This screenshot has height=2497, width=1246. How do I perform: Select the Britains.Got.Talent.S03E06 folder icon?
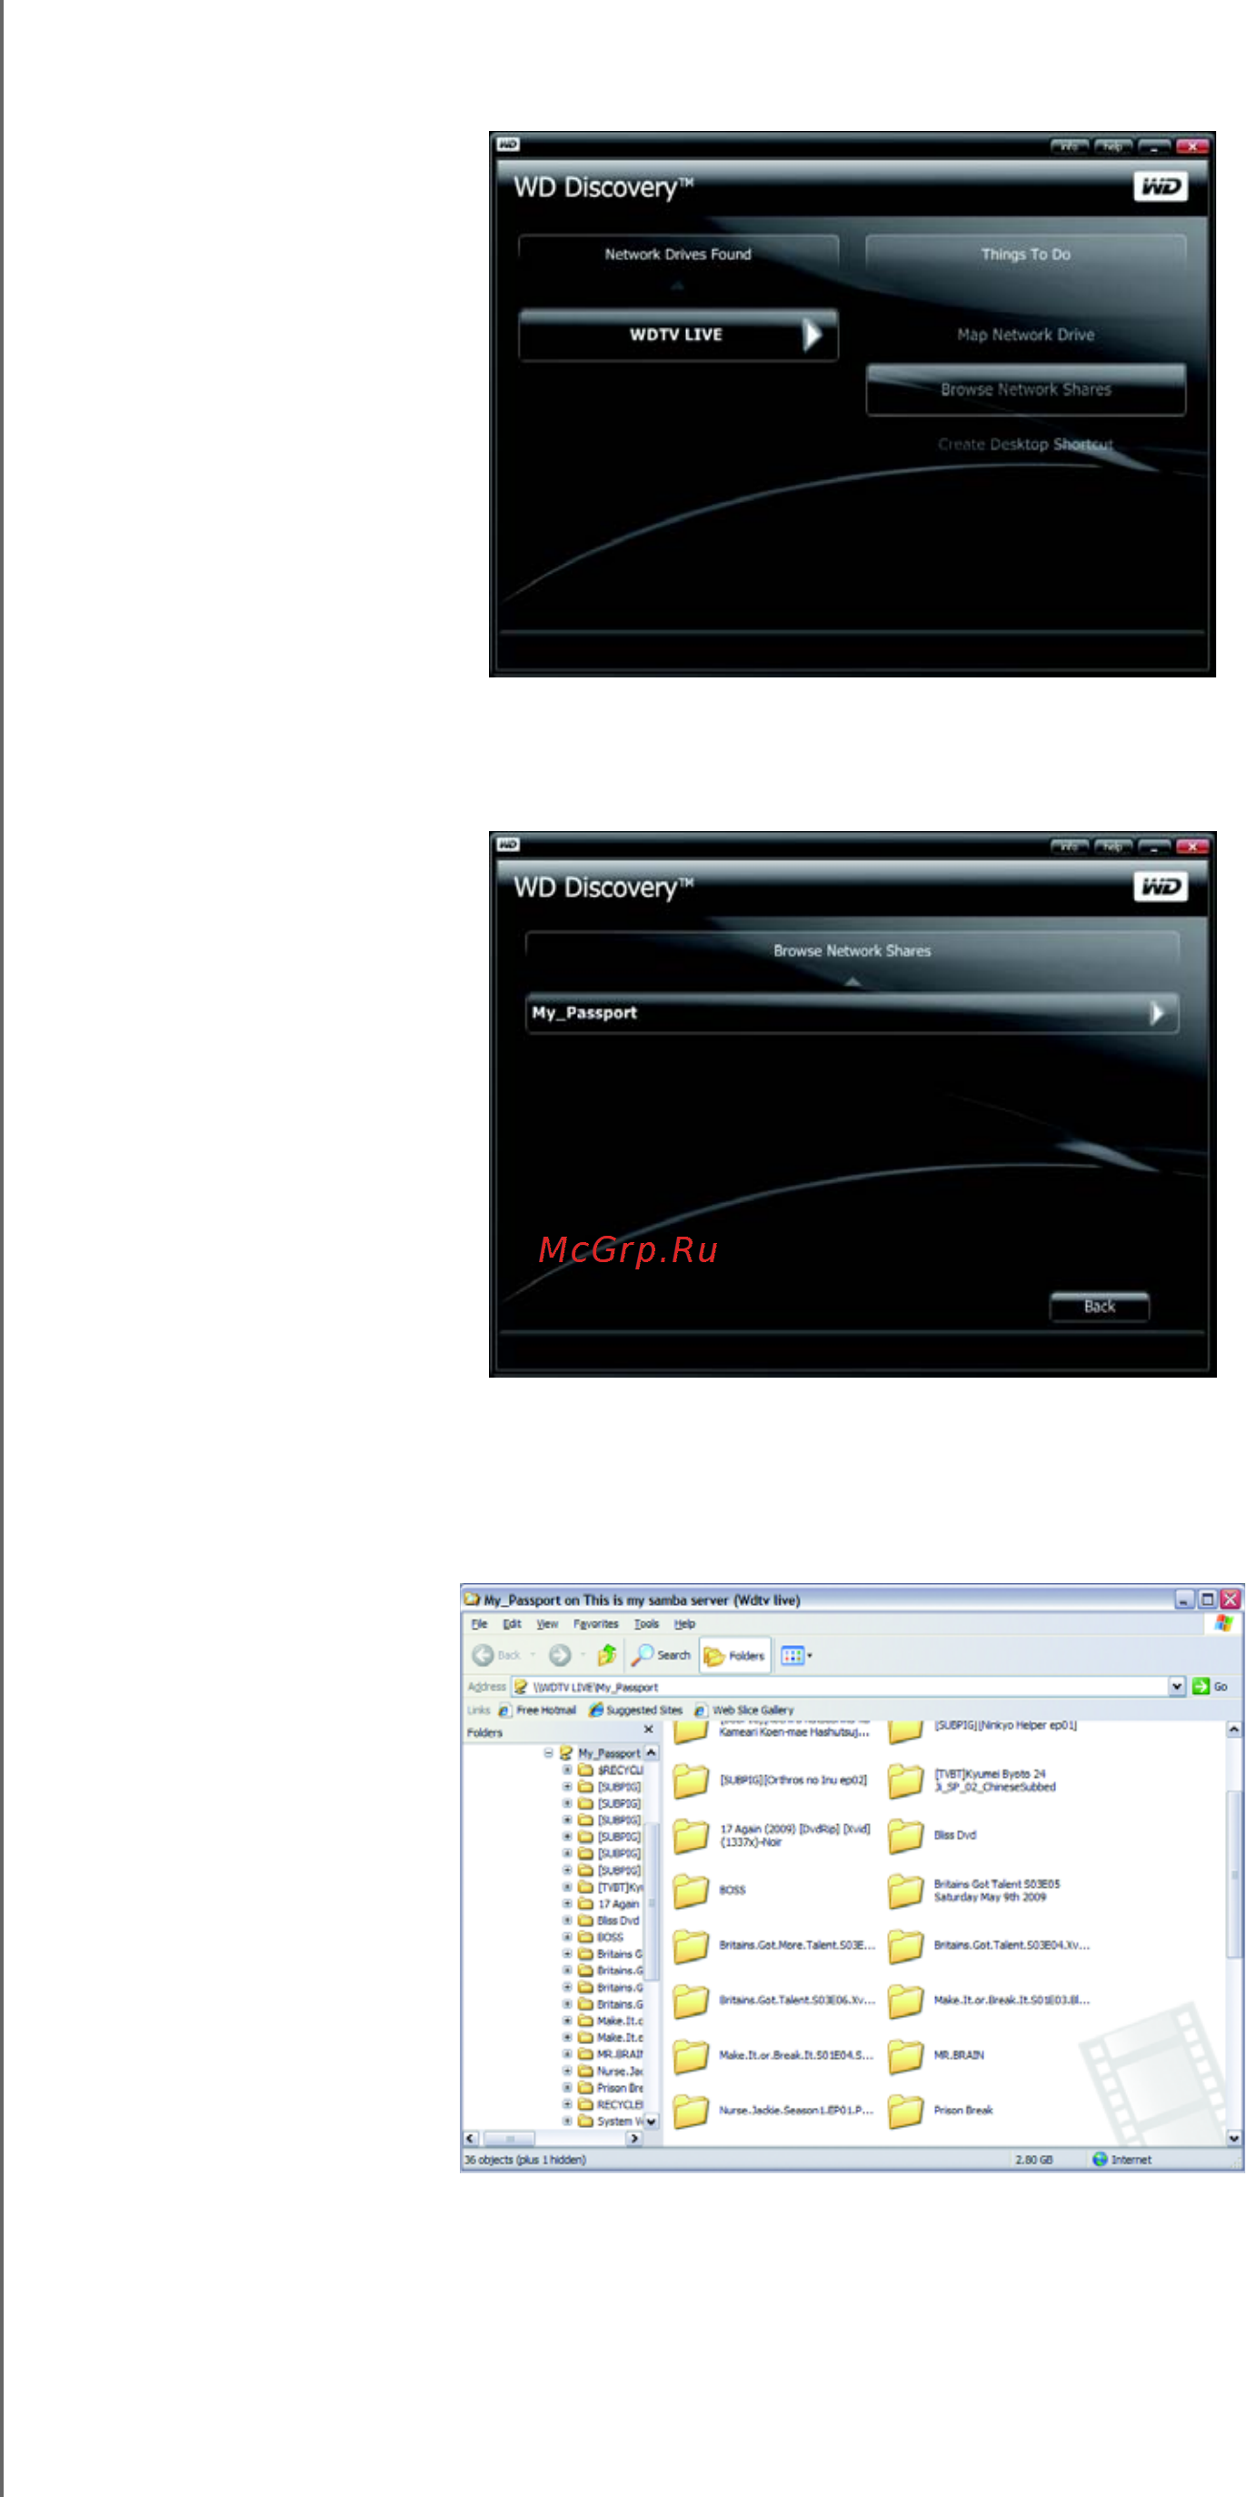coord(691,2001)
